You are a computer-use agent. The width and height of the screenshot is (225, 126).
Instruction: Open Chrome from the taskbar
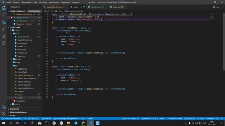[x=83, y=123]
